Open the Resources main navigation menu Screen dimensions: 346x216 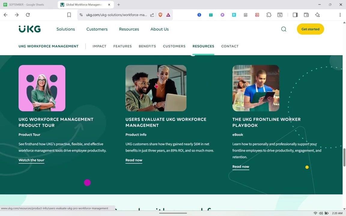point(129,29)
